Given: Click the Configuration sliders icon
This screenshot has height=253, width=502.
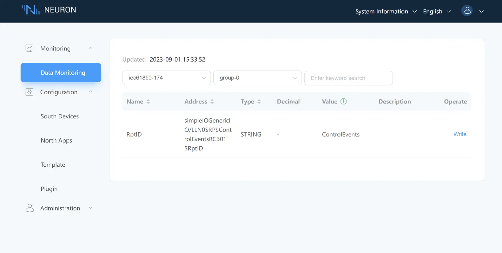Looking at the screenshot, I should 29,92.
